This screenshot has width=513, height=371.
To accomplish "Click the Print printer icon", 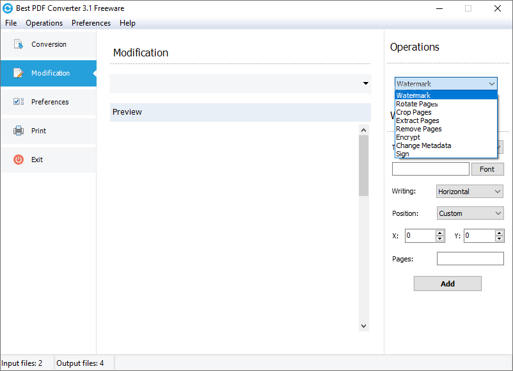I will click(x=19, y=131).
